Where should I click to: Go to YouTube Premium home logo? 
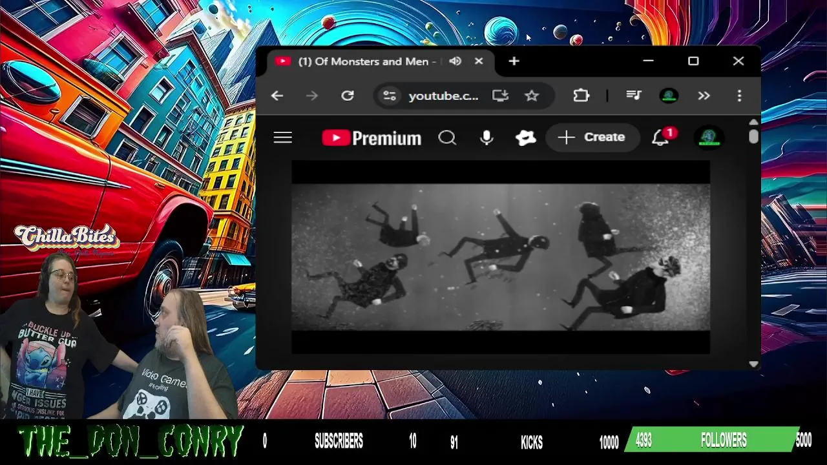point(372,138)
